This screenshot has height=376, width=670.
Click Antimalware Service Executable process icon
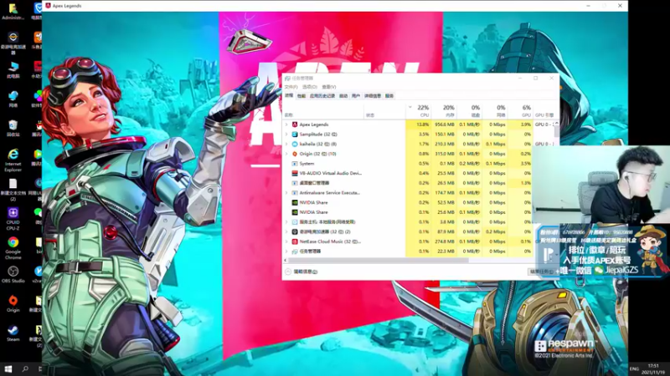[295, 193]
